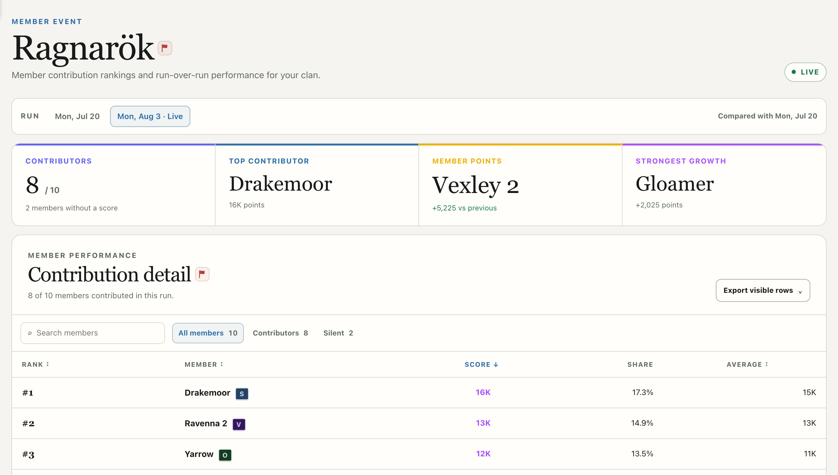The image size is (838, 475).
Task: Click the purple Strongest Growth card
Action: (724, 185)
